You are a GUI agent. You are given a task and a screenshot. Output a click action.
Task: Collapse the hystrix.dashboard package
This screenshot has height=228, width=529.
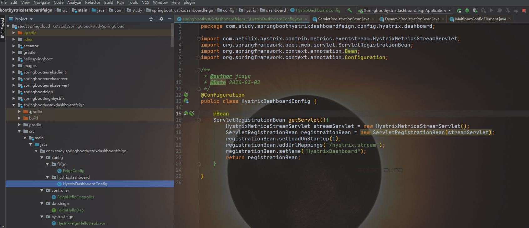pos(48,177)
